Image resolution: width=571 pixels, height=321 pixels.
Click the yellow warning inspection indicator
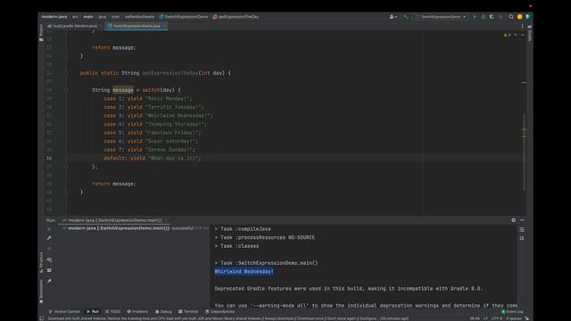[507, 35]
